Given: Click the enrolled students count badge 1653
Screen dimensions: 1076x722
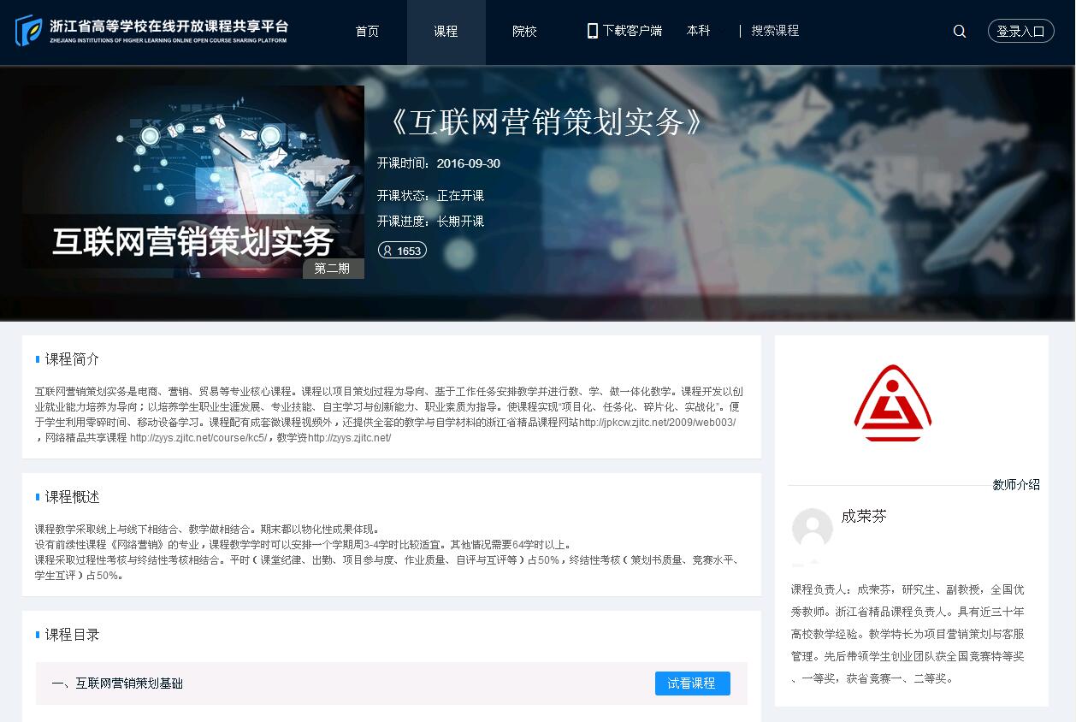Looking at the screenshot, I should pyautogui.click(x=402, y=251).
